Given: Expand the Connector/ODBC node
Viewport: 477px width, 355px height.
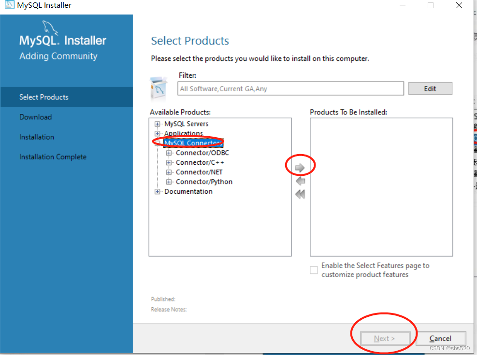Looking at the screenshot, I should point(169,153).
